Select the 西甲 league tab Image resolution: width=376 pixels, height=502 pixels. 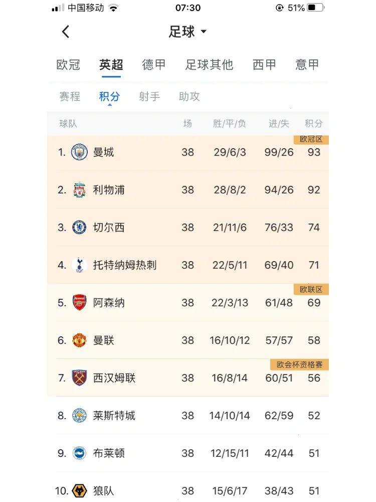pyautogui.click(x=264, y=65)
